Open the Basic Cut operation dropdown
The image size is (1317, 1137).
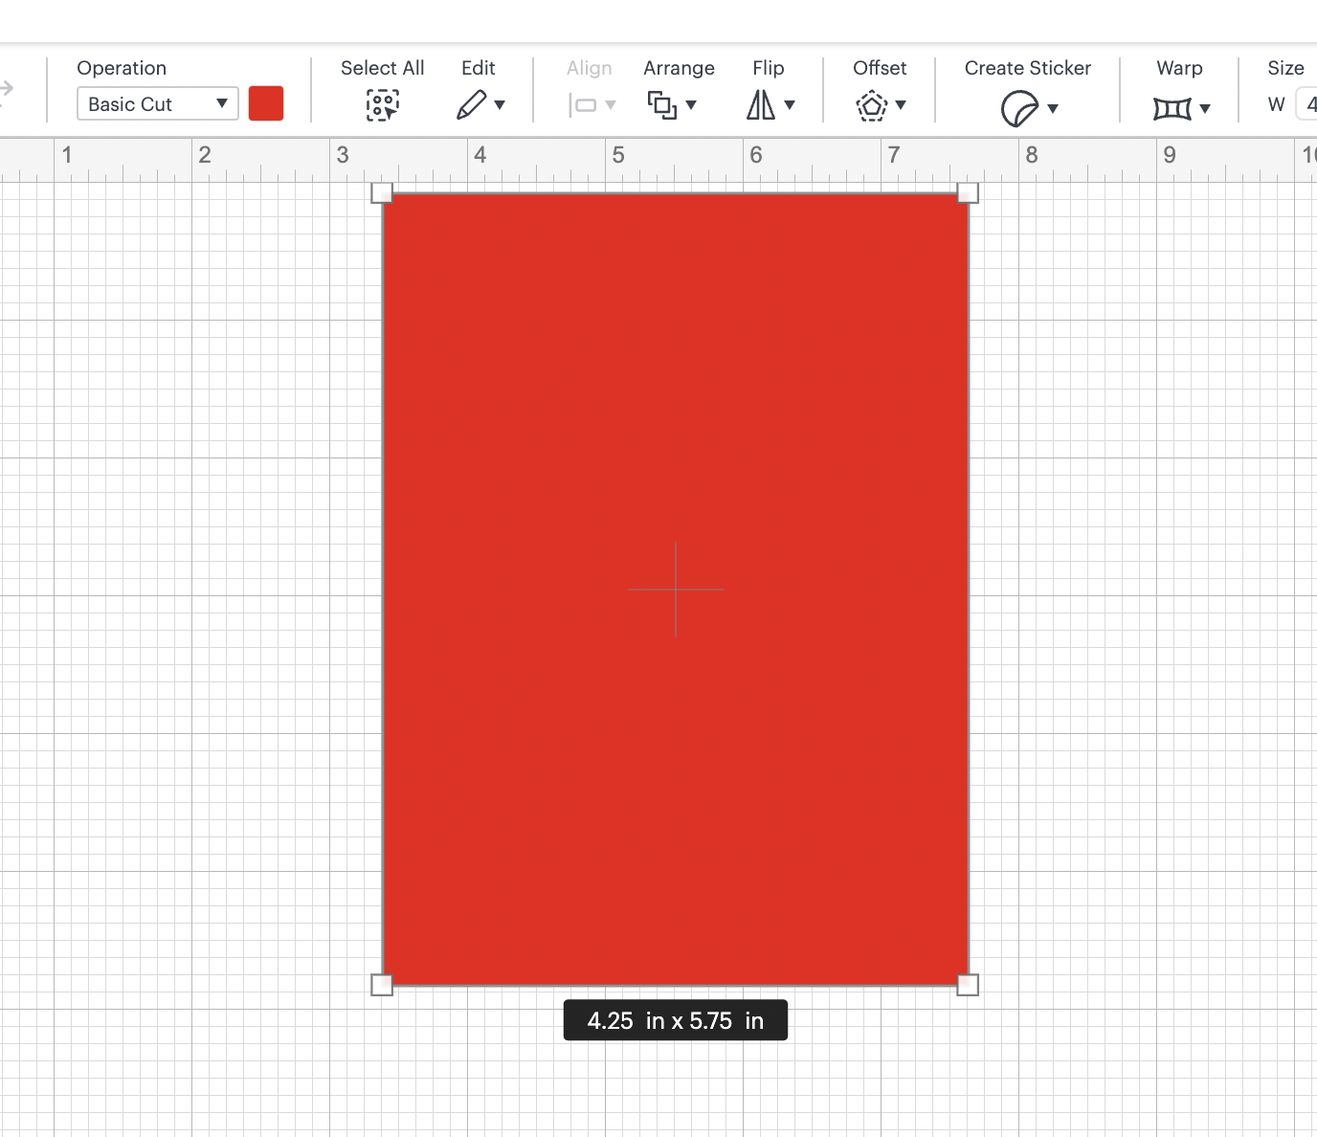158,103
